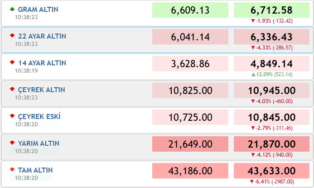Click the red down arrow beside TAM ALTIN
314x188 pixels.
[x=12, y=169]
